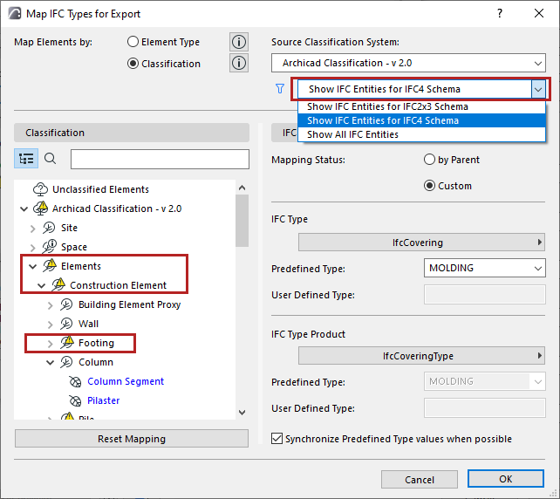The image size is (560, 499).
Task: Expand the Space tree node
Action: [x=33, y=247]
